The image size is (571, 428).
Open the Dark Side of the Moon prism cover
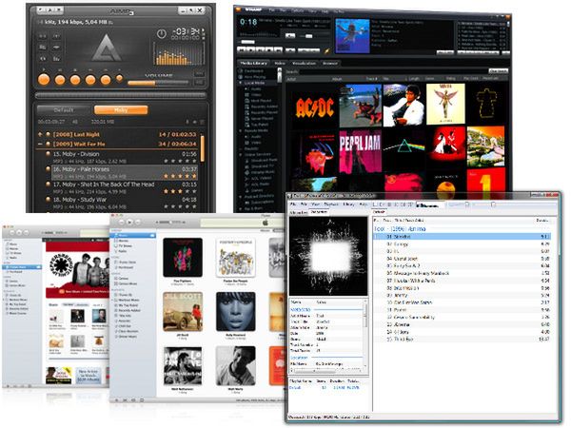(404, 147)
